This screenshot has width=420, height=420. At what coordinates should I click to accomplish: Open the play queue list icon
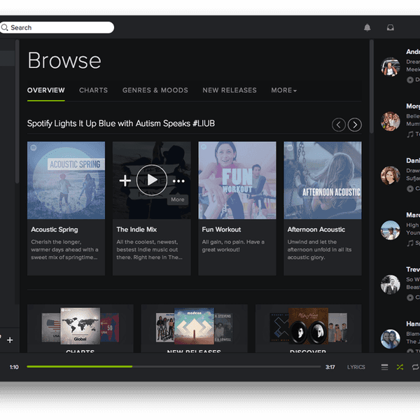coord(384,367)
